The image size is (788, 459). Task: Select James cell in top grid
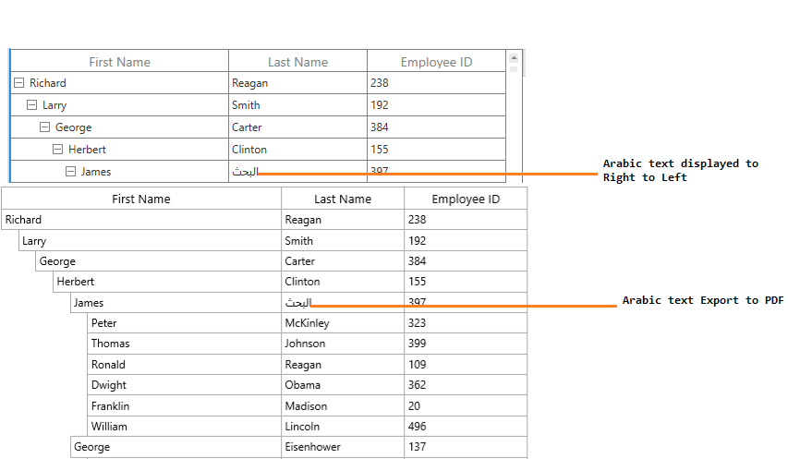tap(119, 171)
